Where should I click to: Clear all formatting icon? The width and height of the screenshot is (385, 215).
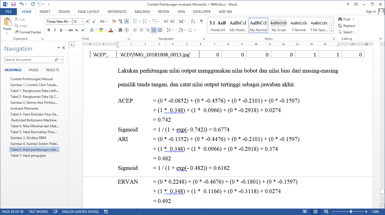[114, 21]
